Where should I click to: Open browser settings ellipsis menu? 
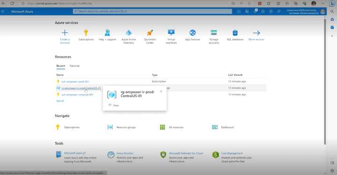(x=323, y=3)
